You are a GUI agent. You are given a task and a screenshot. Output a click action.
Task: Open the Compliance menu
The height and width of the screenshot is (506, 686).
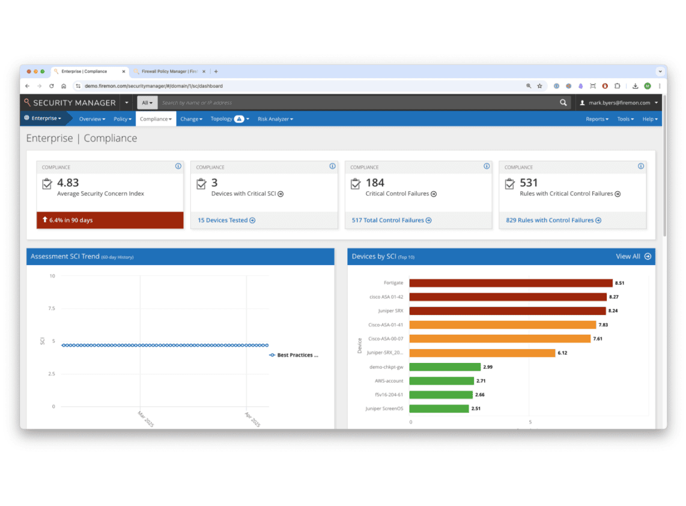(156, 119)
